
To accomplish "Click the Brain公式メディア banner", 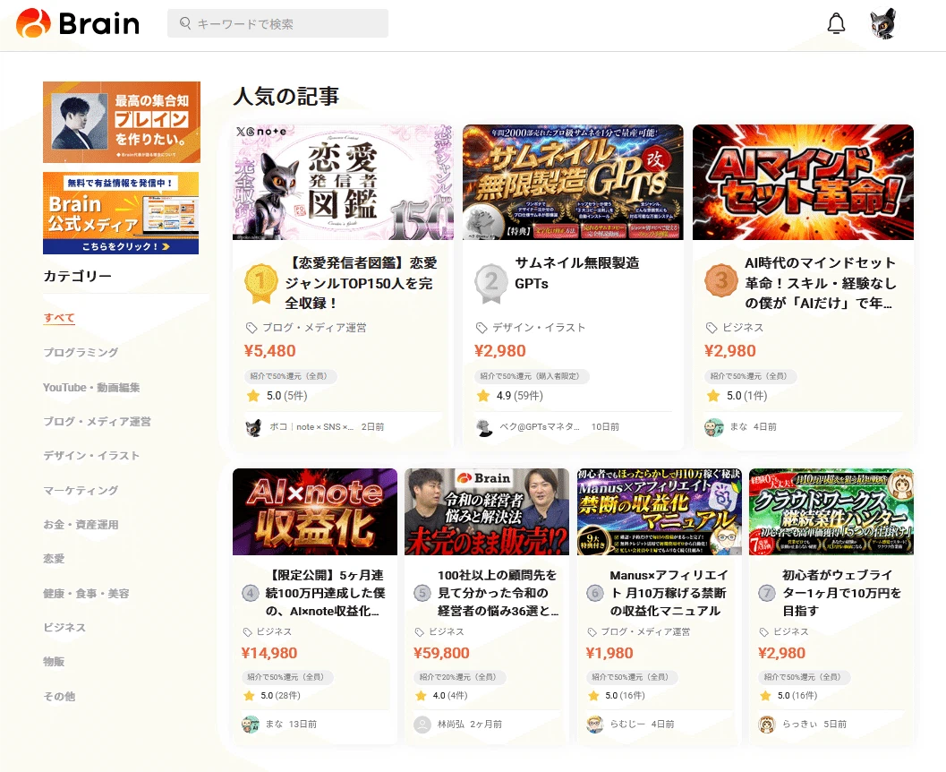I will click(121, 213).
